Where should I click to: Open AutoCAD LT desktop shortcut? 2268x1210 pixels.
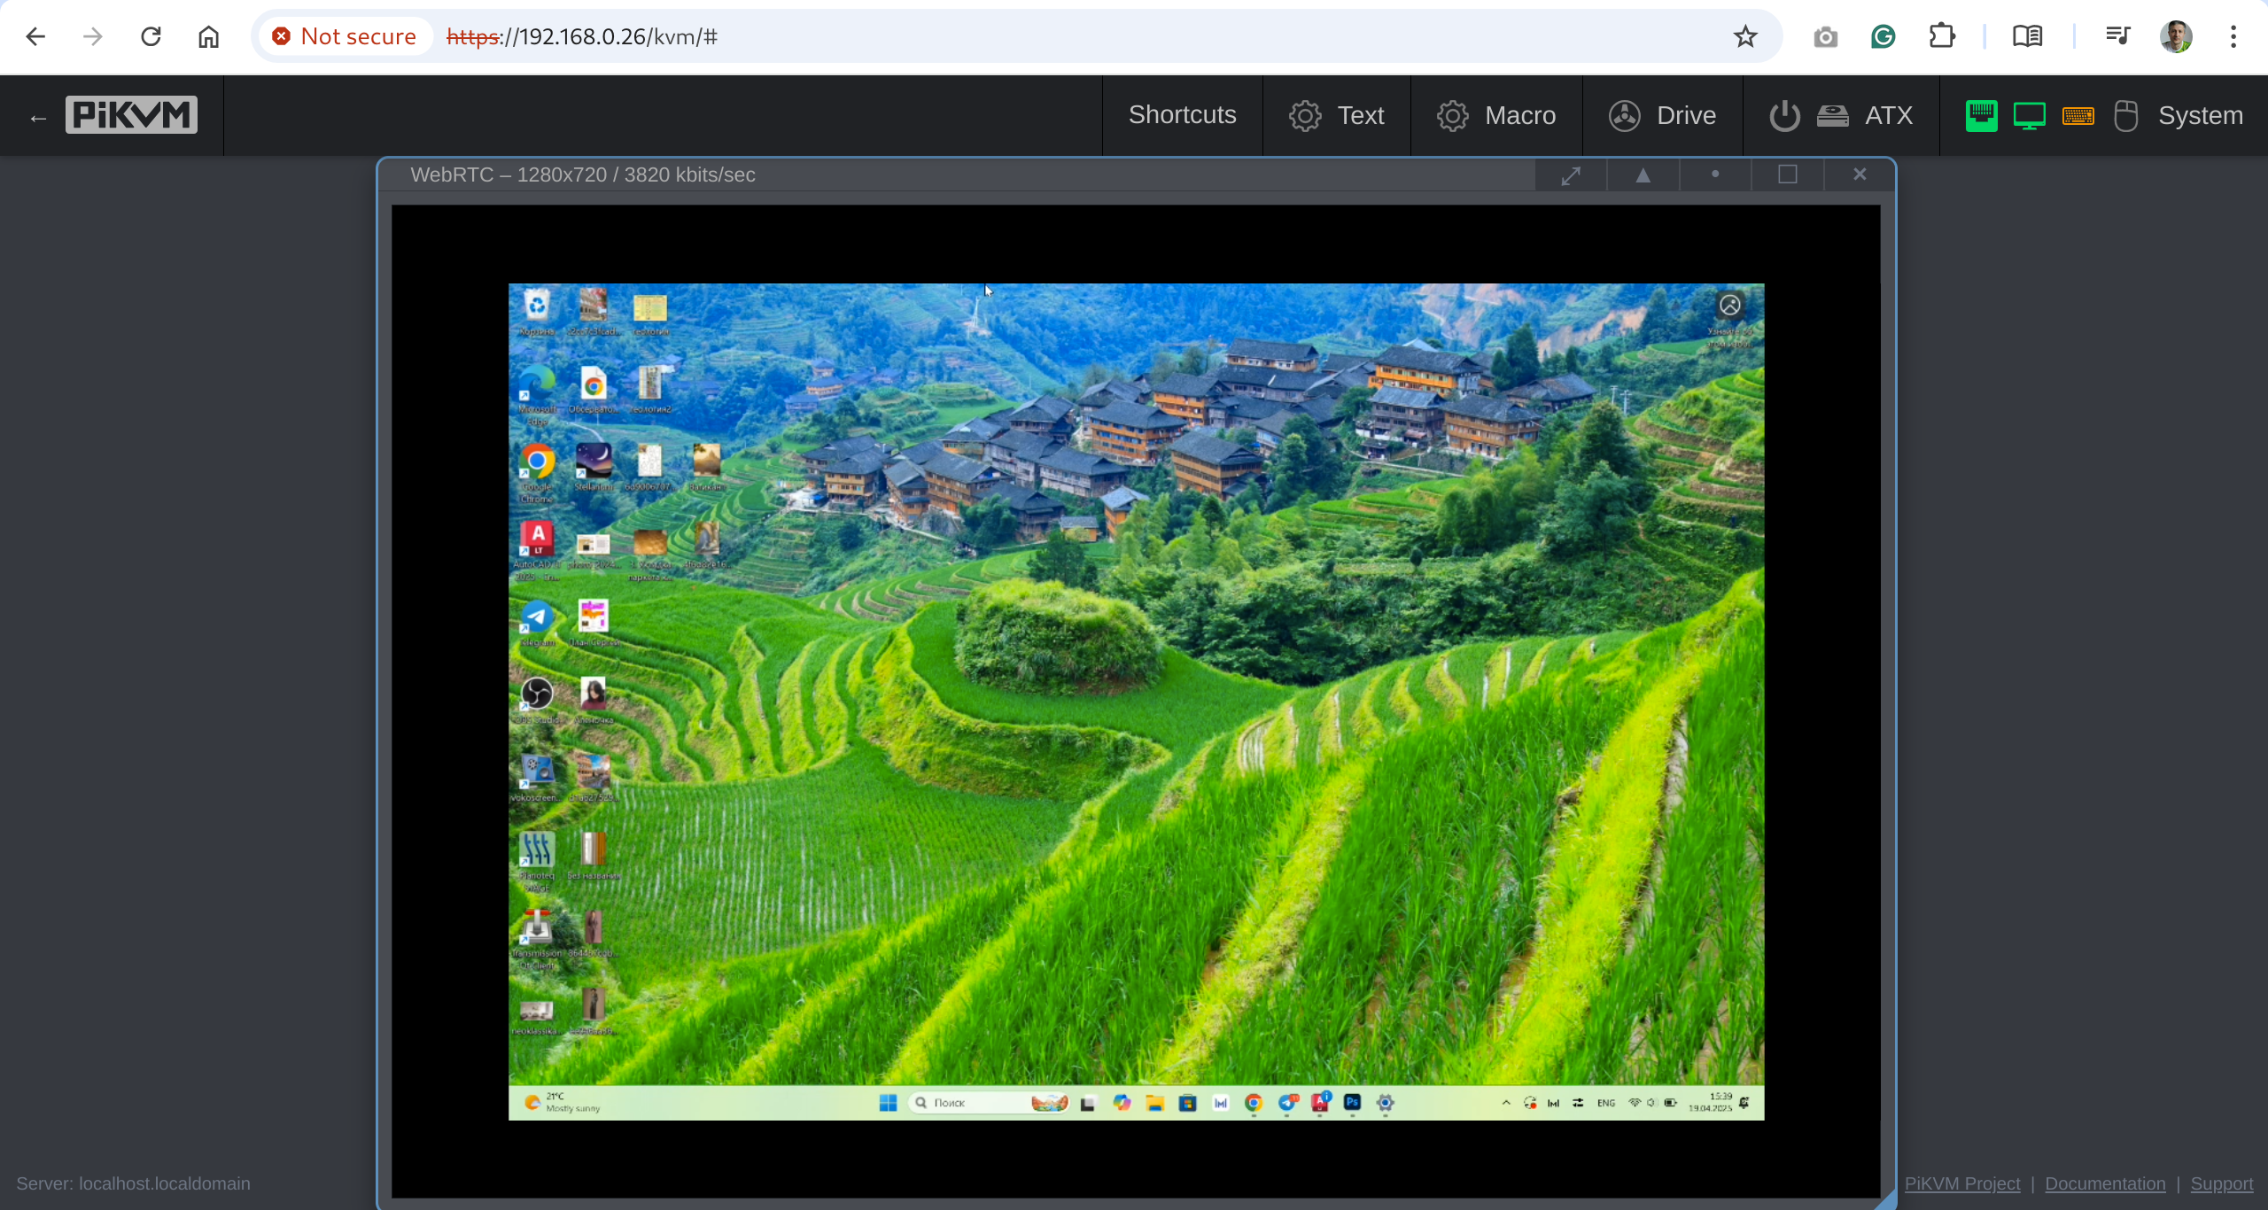(x=537, y=538)
